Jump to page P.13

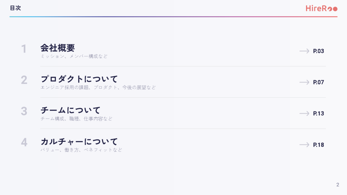(319, 113)
